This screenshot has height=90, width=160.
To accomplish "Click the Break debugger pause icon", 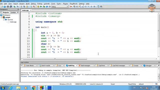I will click(x=91, y=7).
